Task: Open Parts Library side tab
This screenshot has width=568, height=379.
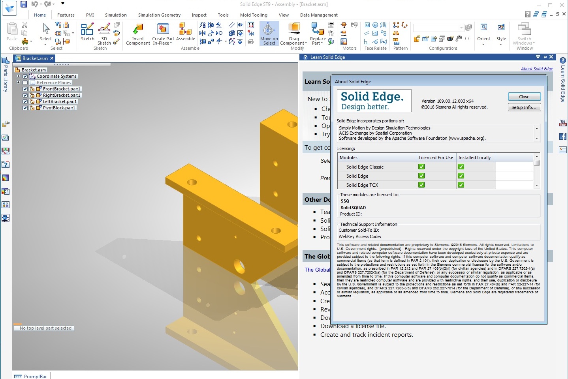Action: [6, 75]
